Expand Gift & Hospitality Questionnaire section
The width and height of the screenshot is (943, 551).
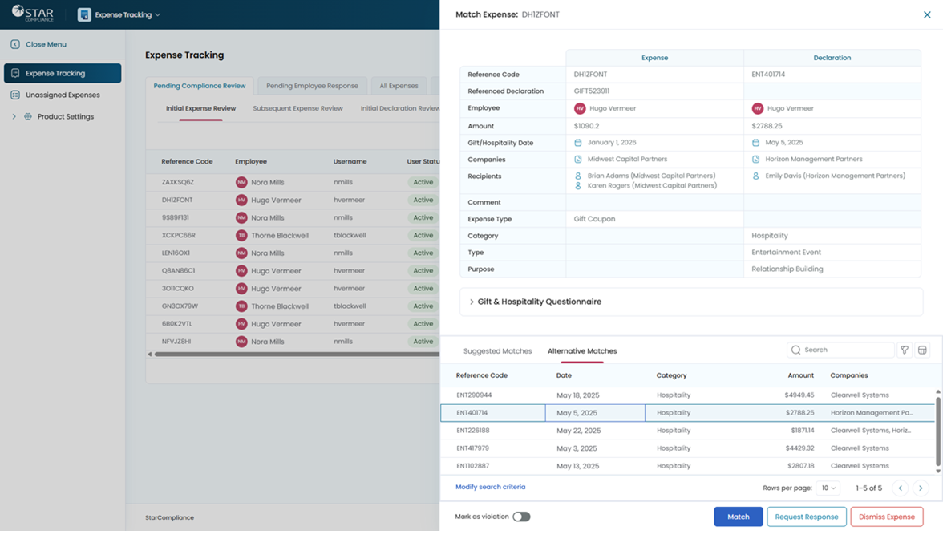(471, 302)
